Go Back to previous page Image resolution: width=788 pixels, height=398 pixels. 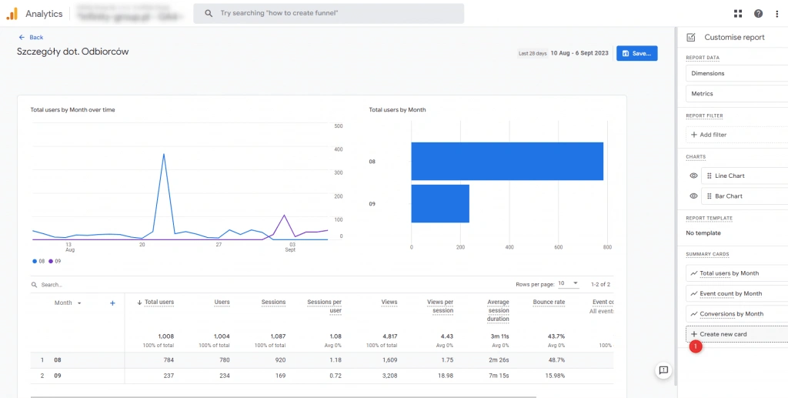coord(31,37)
